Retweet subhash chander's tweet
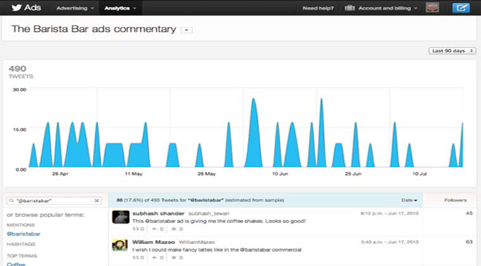Screen dimensions: 481x266 (x=138, y=229)
